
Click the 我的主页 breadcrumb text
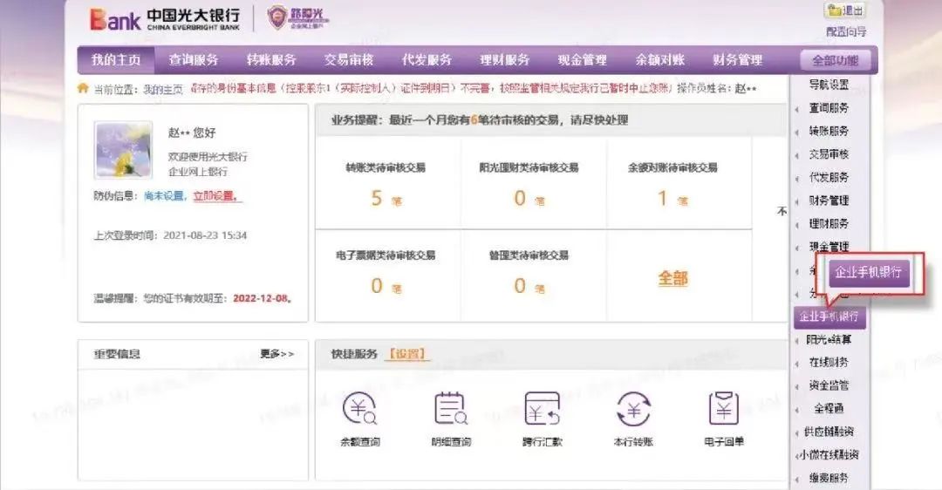(163, 89)
